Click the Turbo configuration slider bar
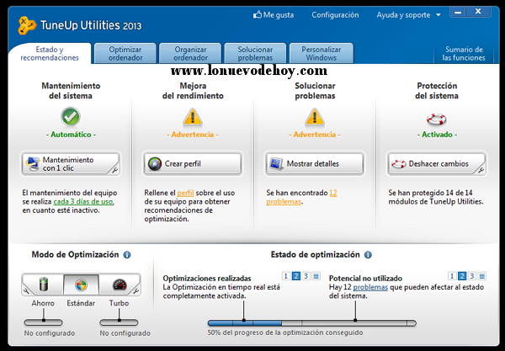The width and height of the screenshot is (505, 351). (x=120, y=322)
